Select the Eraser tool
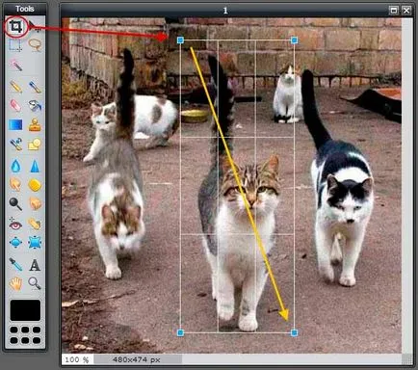 15,106
